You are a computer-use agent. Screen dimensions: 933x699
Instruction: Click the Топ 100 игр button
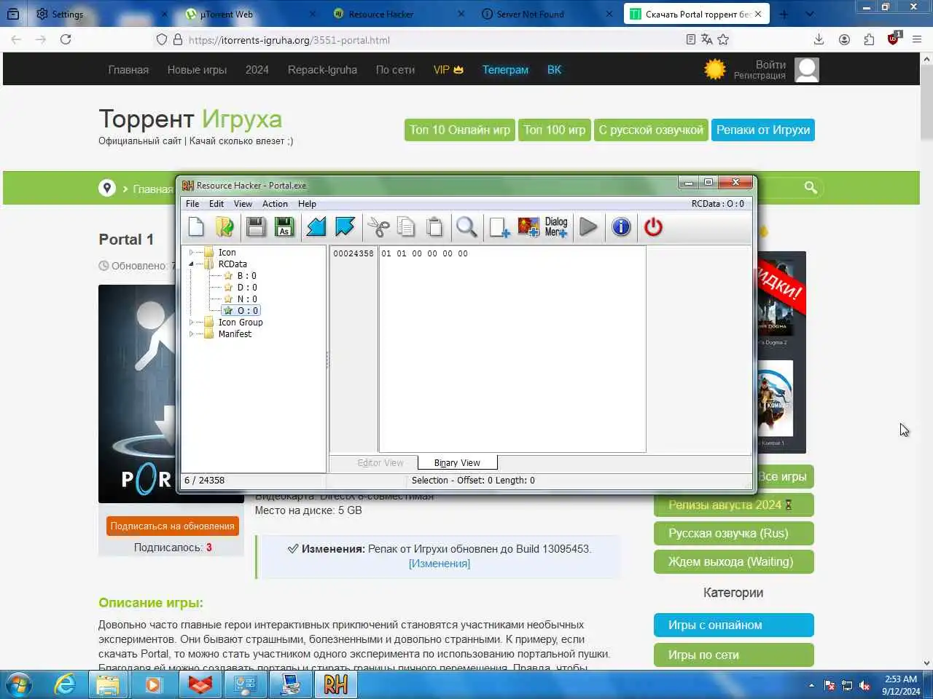click(x=554, y=130)
